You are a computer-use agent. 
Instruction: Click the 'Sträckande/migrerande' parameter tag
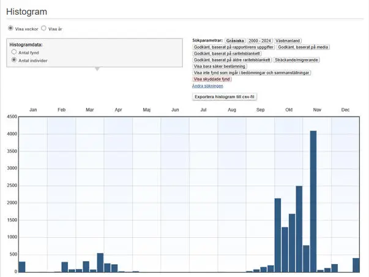click(x=296, y=60)
